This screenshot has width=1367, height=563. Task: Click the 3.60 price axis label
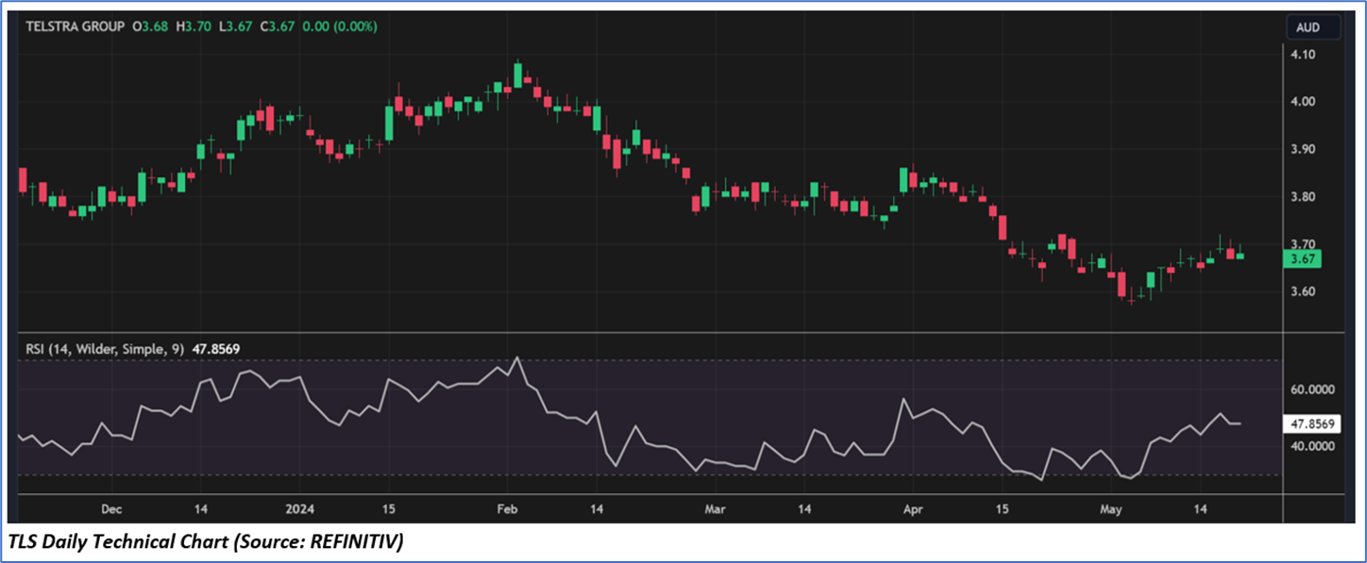(x=1304, y=291)
